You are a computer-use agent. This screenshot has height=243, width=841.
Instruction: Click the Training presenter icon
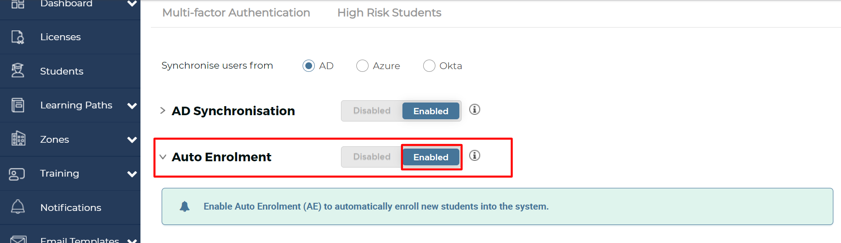point(17,174)
